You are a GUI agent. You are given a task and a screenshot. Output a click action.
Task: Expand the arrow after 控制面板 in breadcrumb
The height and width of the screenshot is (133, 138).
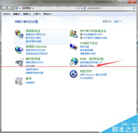33,8
